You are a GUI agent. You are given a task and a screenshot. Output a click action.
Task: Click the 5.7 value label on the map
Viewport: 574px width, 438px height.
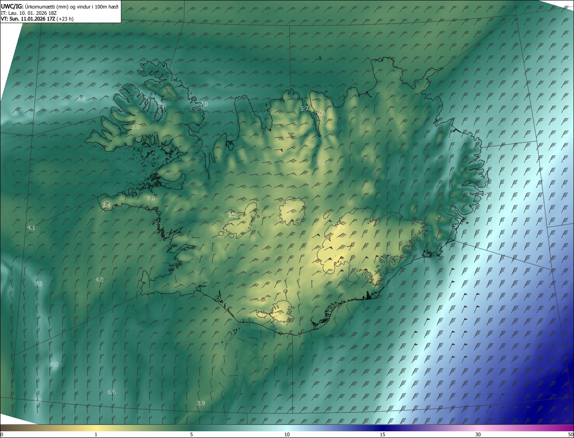[x=304, y=109]
